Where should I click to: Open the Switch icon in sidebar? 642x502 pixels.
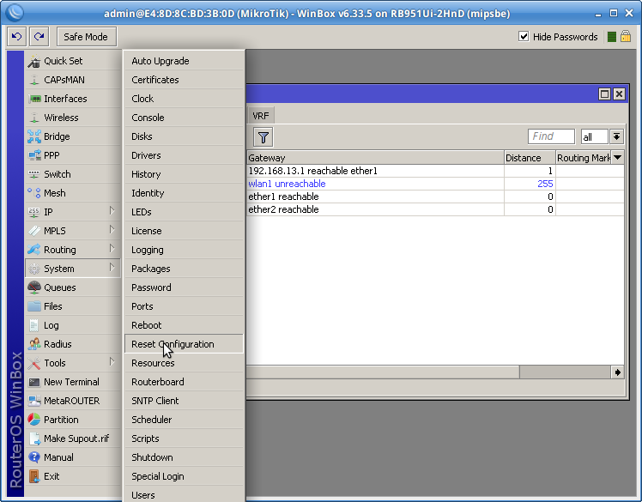tap(34, 174)
